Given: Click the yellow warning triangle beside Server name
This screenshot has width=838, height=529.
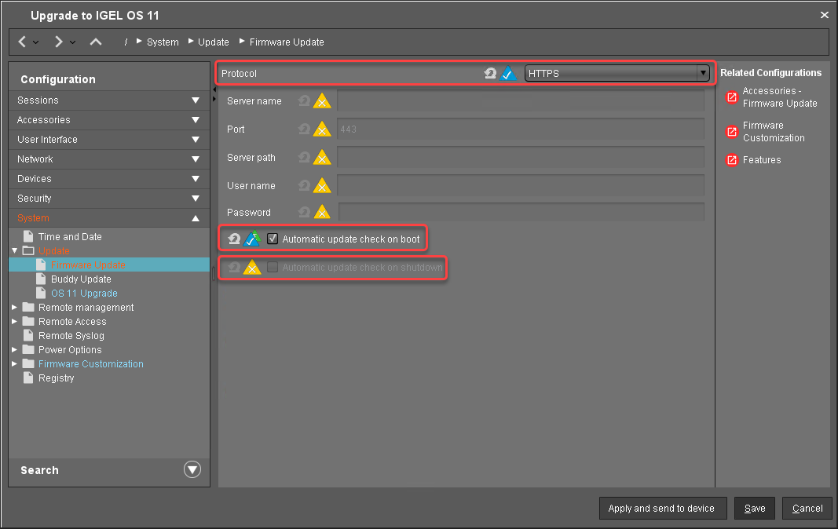Looking at the screenshot, I should pyautogui.click(x=322, y=101).
